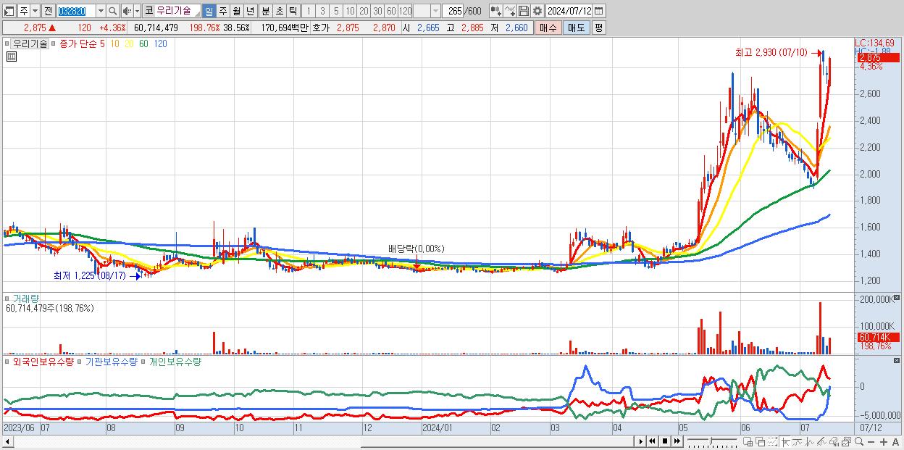The width and height of the screenshot is (904, 450).
Task: Switch to 주 weekly chart period
Action: pyautogui.click(x=222, y=11)
